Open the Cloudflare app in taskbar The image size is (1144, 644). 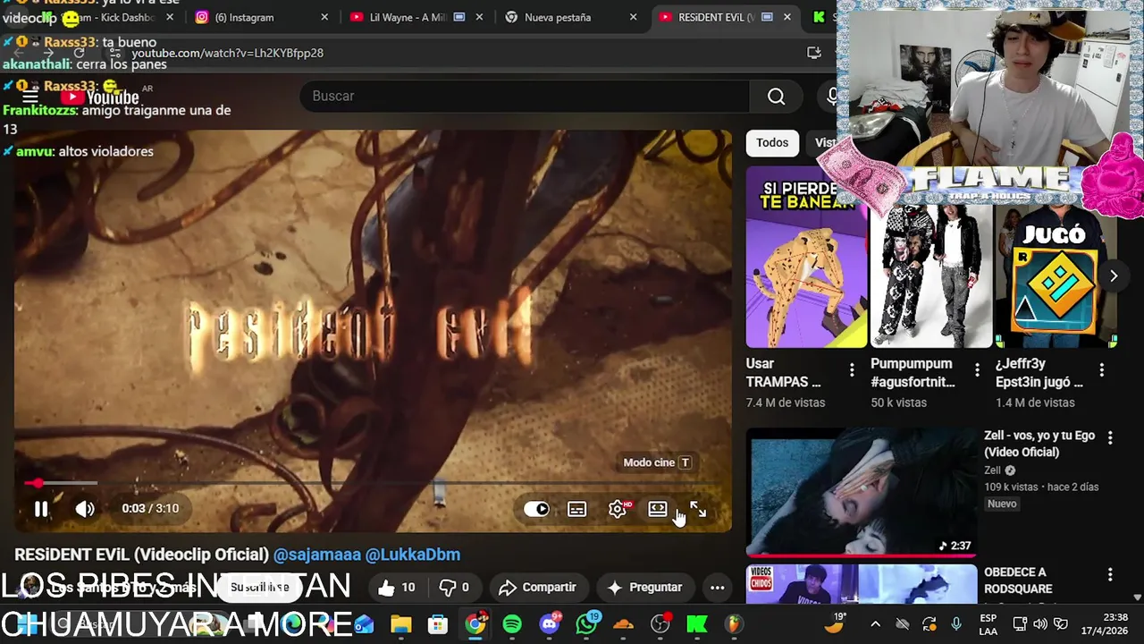[623, 624]
